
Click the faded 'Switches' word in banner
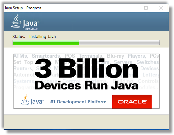click(148, 62)
